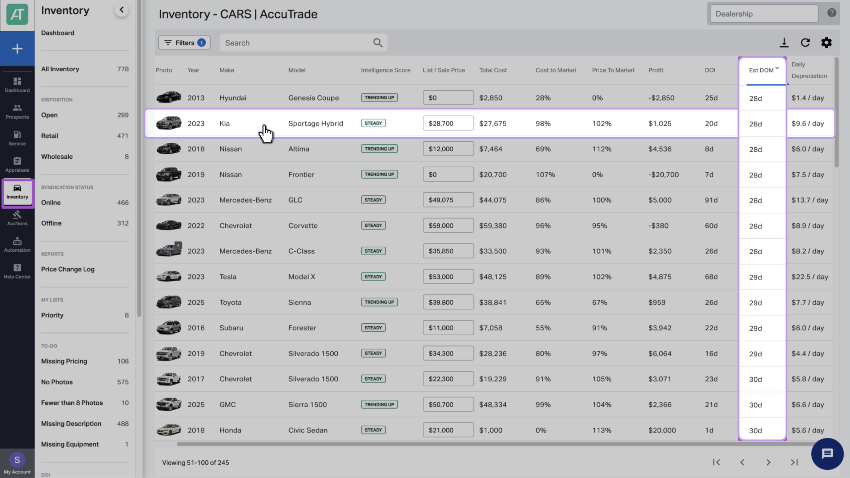The height and width of the screenshot is (478, 850).
Task: Go to last page of results
Action: [x=794, y=462]
